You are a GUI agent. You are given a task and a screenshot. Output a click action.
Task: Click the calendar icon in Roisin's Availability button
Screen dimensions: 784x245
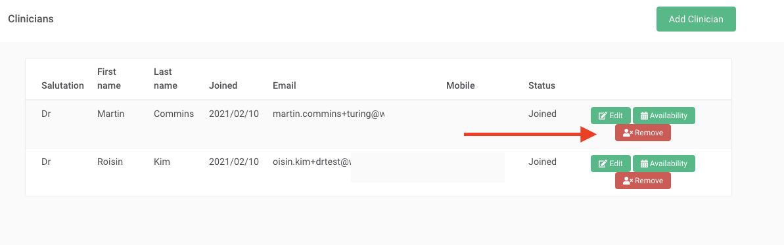[x=645, y=164]
